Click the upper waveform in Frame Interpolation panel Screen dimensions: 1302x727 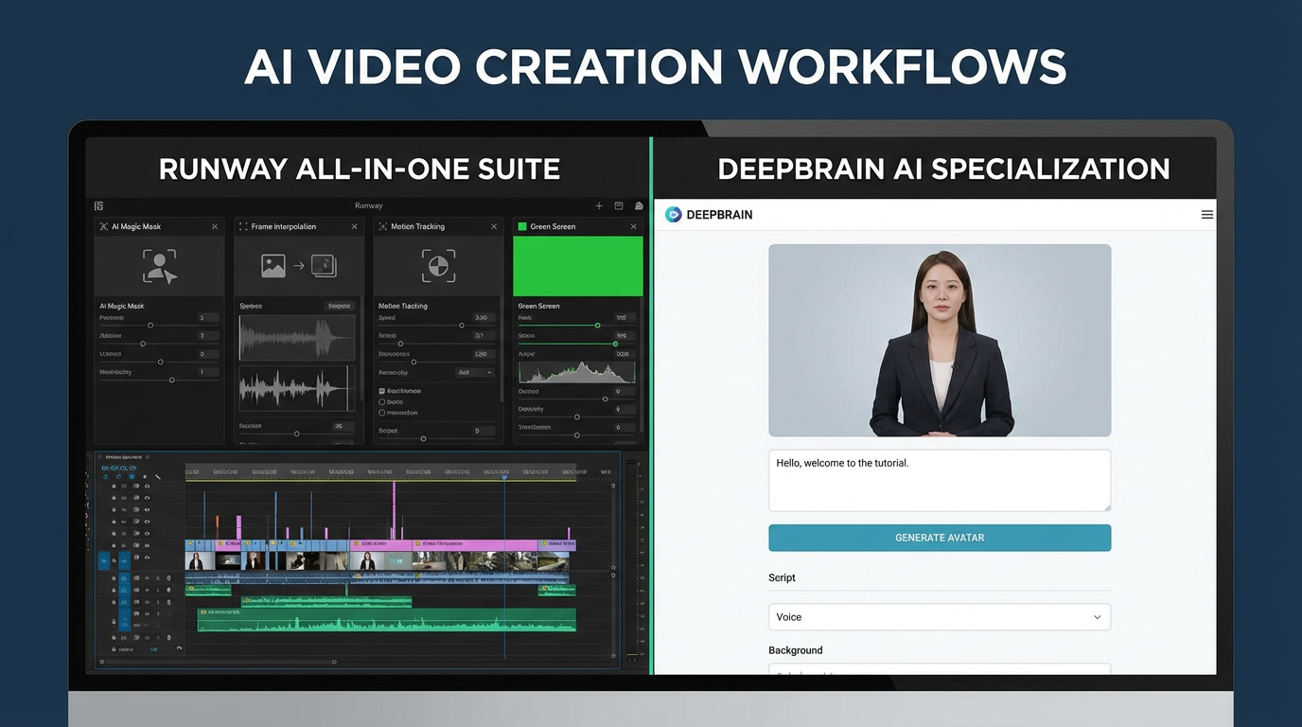point(297,338)
